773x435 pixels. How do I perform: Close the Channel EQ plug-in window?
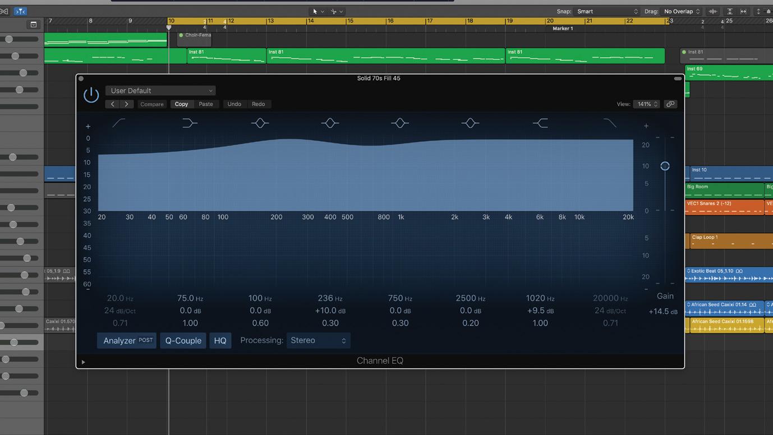click(81, 78)
